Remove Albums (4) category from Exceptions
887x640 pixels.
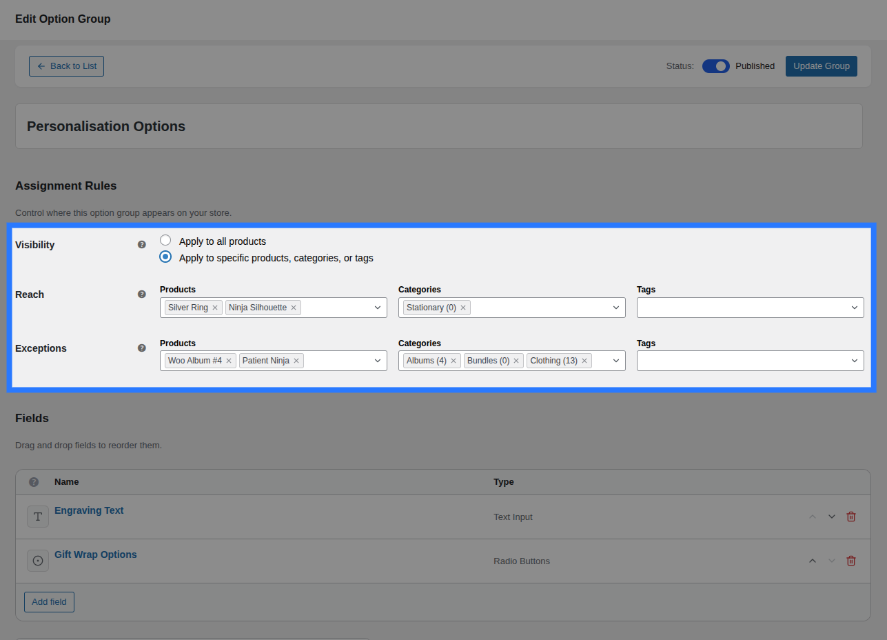point(453,361)
